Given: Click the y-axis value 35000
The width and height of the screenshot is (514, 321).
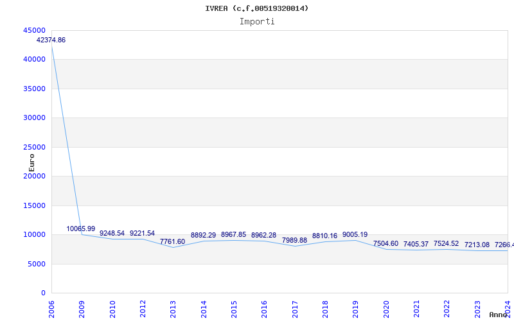Looking at the screenshot, I should (x=35, y=89).
